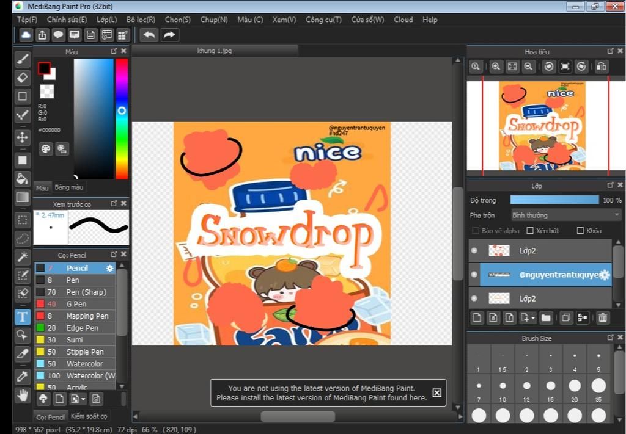Choose brush size 25 preset

(x=598, y=389)
